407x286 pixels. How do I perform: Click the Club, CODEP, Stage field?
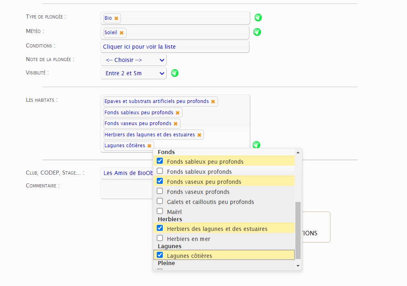pyautogui.click(x=127, y=173)
